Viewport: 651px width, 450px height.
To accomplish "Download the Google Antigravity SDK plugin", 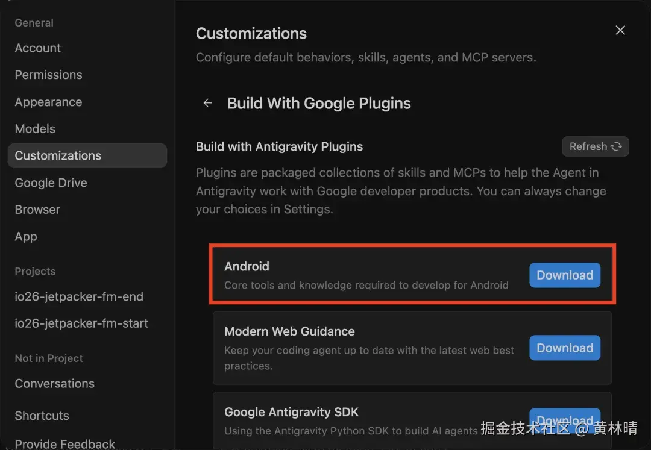I will pyautogui.click(x=565, y=420).
